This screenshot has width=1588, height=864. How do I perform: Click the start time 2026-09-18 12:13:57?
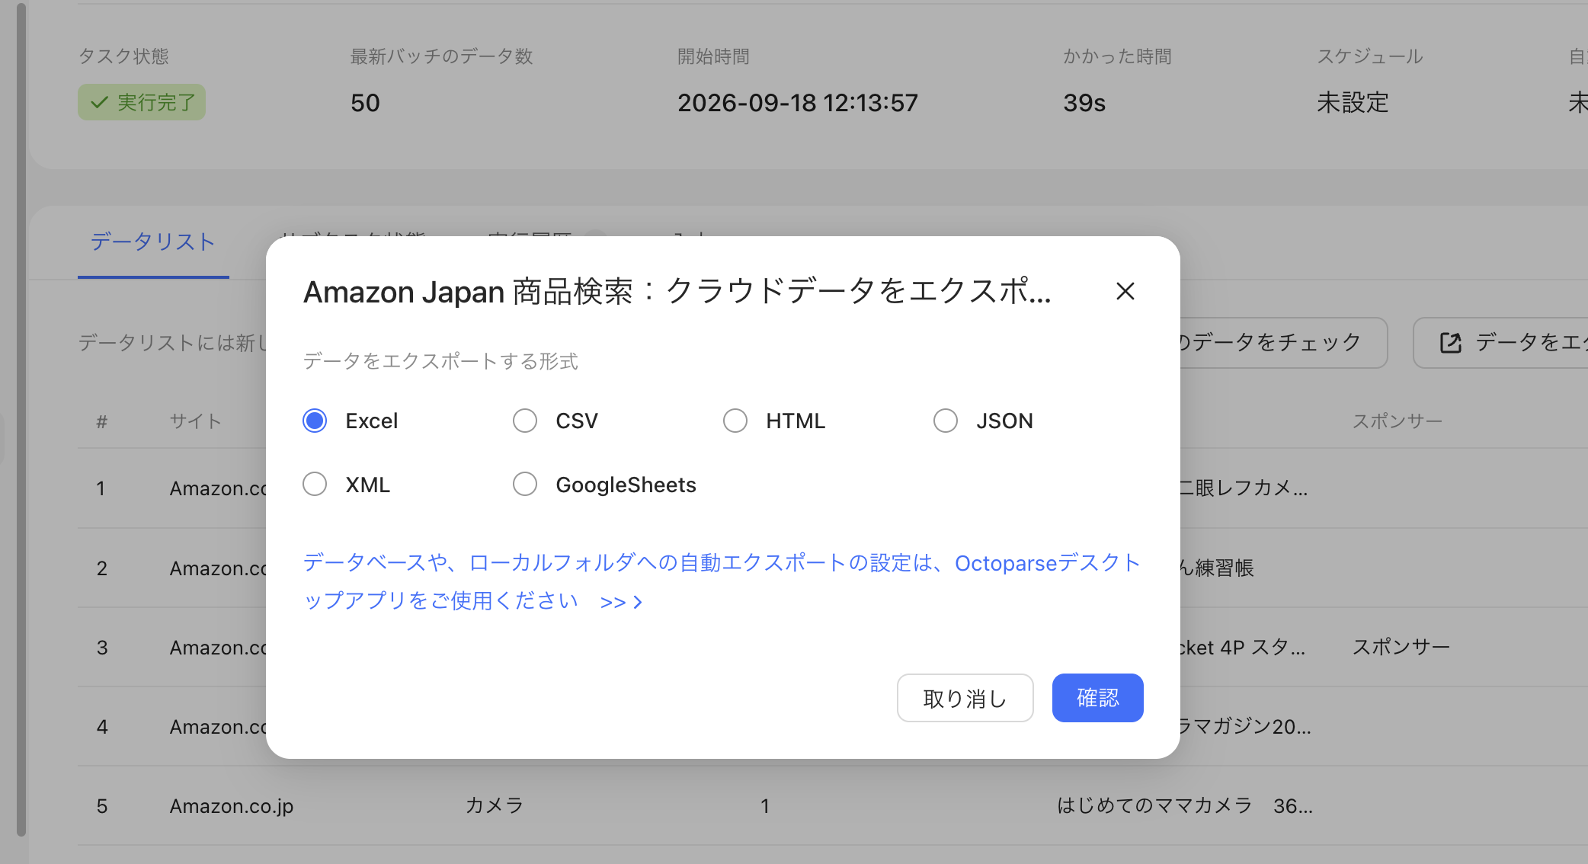coord(798,103)
